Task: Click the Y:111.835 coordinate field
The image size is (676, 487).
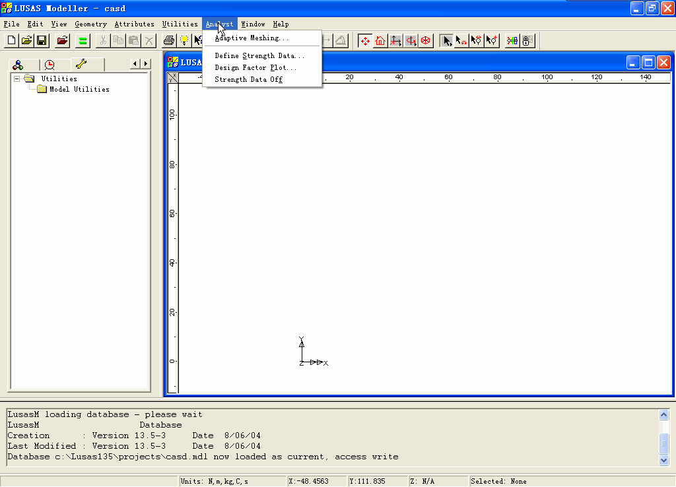Action: click(x=377, y=481)
